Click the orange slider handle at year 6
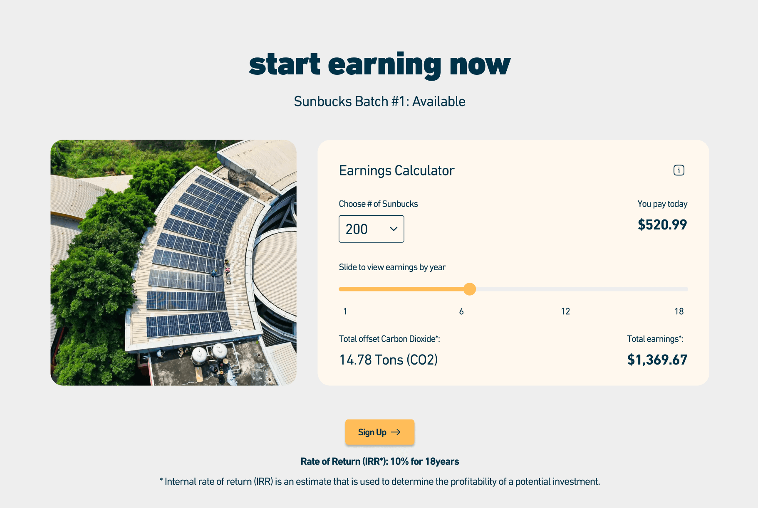This screenshot has width=758, height=508. pos(470,289)
